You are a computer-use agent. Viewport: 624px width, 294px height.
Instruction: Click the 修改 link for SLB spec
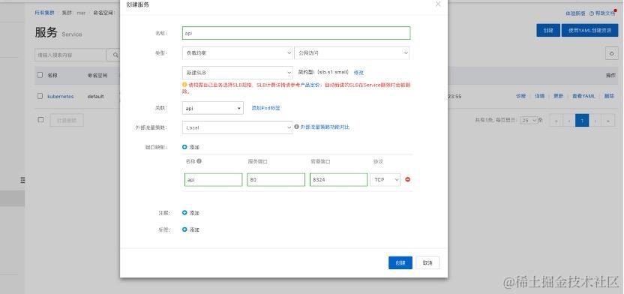358,73
